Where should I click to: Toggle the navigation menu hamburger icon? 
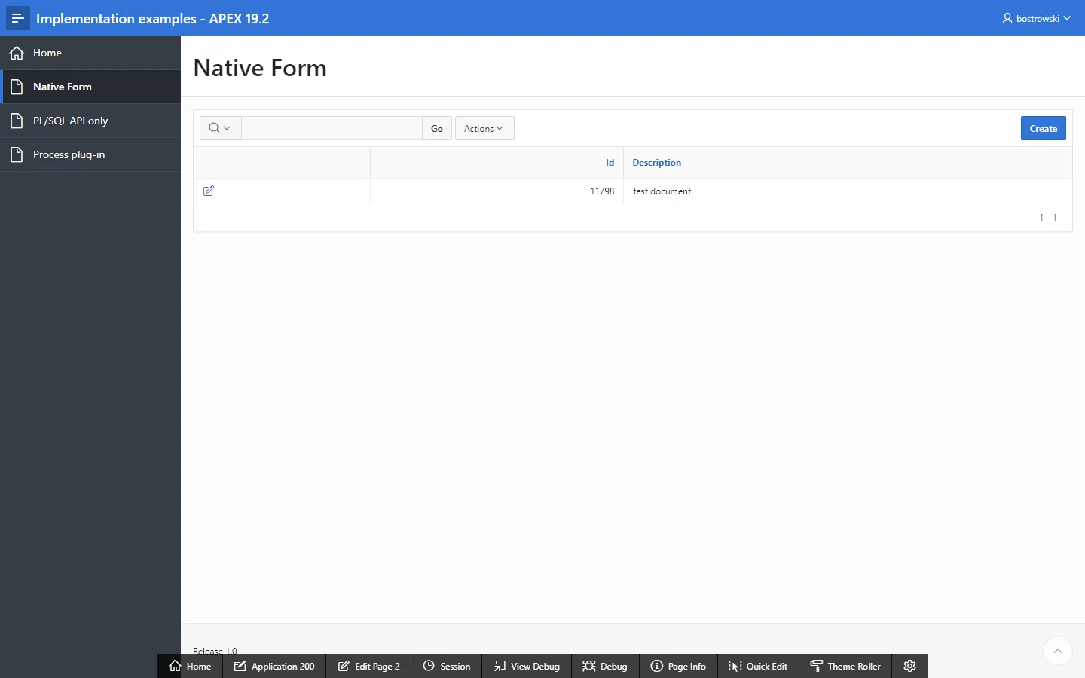tap(18, 18)
